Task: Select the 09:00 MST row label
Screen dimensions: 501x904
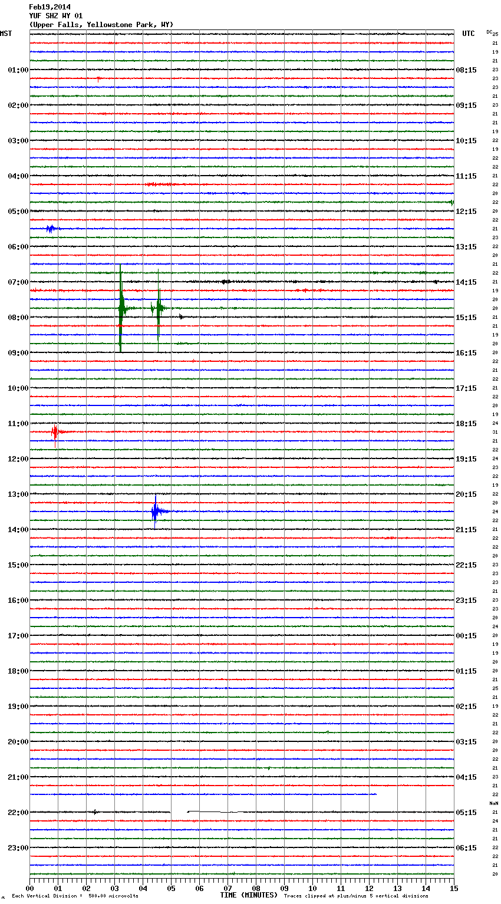Action: (x=18, y=353)
